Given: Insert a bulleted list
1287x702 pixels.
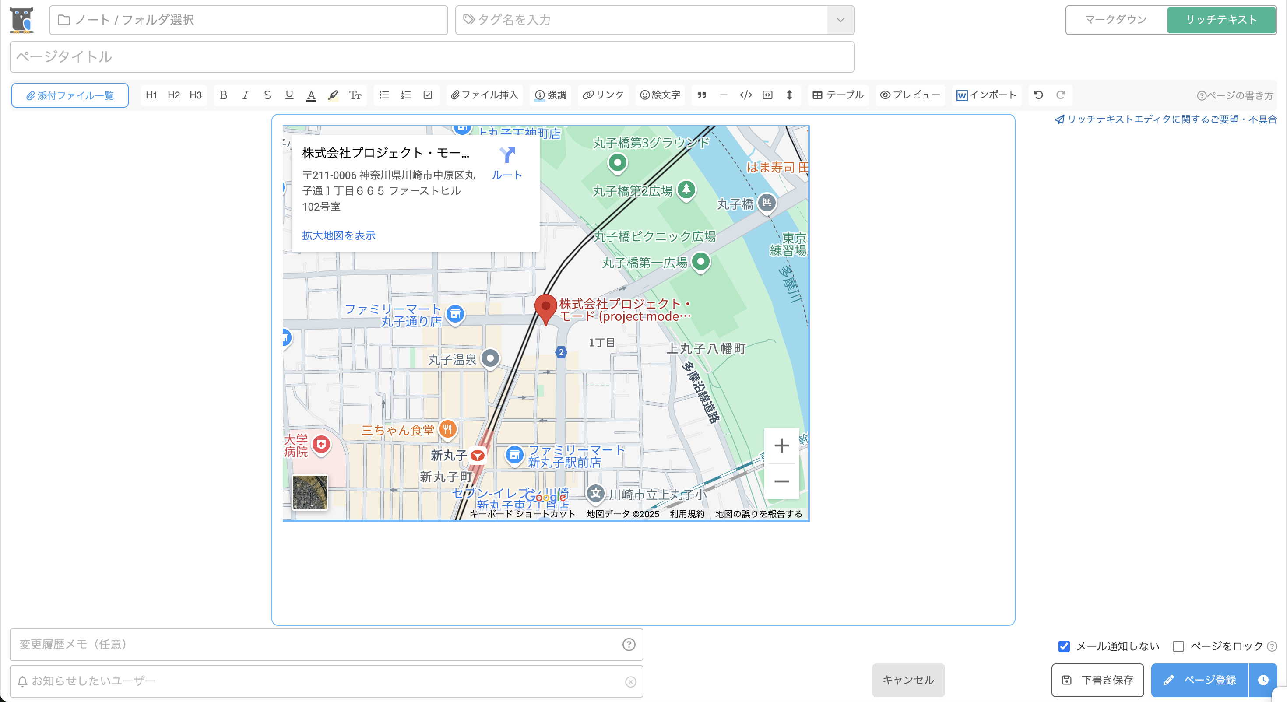Looking at the screenshot, I should coord(384,95).
